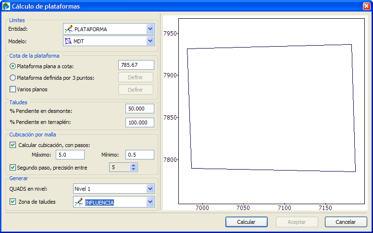The height and width of the screenshot is (233, 373).
Task: Open QUADS en nivel dropdown
Action: (x=150, y=188)
